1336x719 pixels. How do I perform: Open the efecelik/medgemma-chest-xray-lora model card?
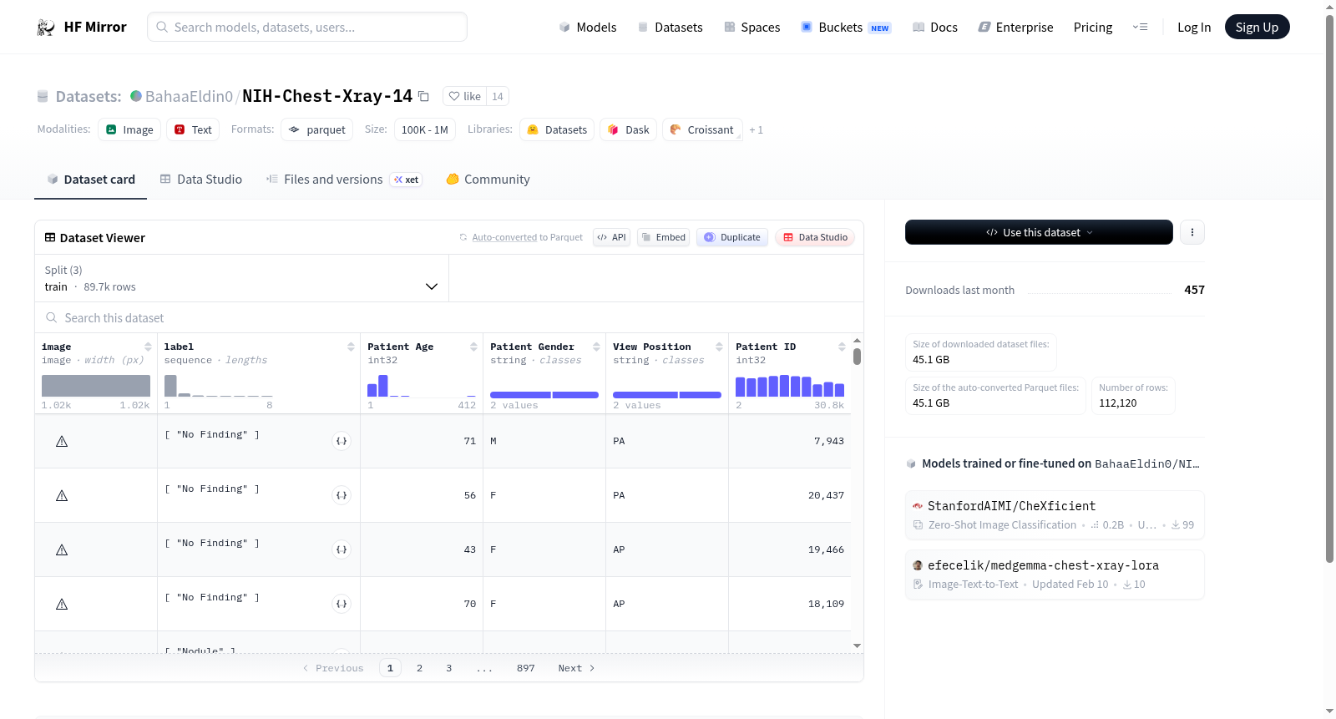[x=1055, y=575]
